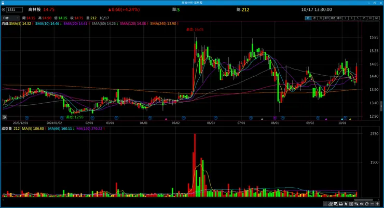This screenshot has height=208, width=384.
Task: Click the window lock icon in title bar
Action: pos(3,3)
